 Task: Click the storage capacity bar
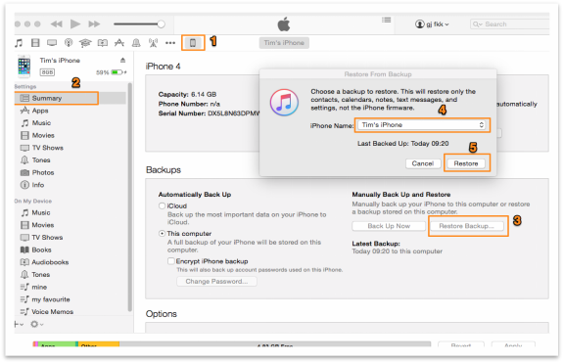click(232, 344)
